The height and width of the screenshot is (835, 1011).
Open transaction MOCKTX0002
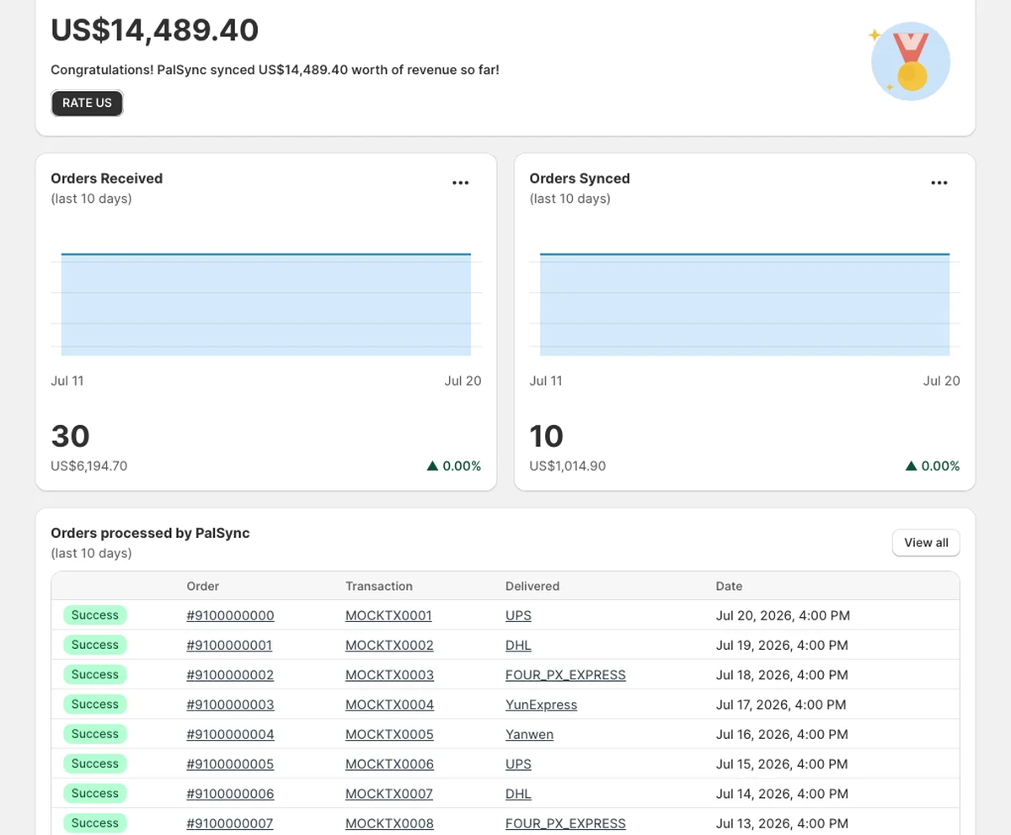click(389, 646)
